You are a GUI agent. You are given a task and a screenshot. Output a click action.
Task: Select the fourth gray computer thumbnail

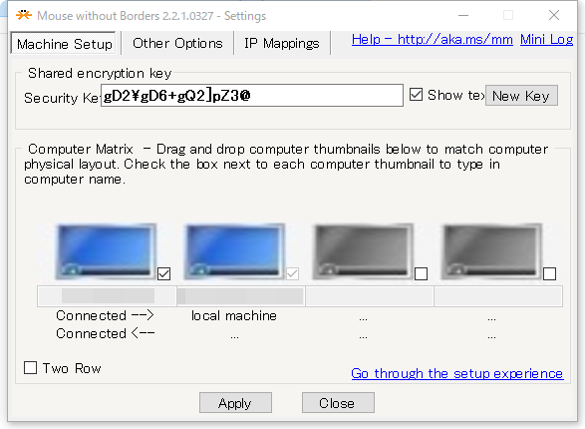[x=491, y=251]
